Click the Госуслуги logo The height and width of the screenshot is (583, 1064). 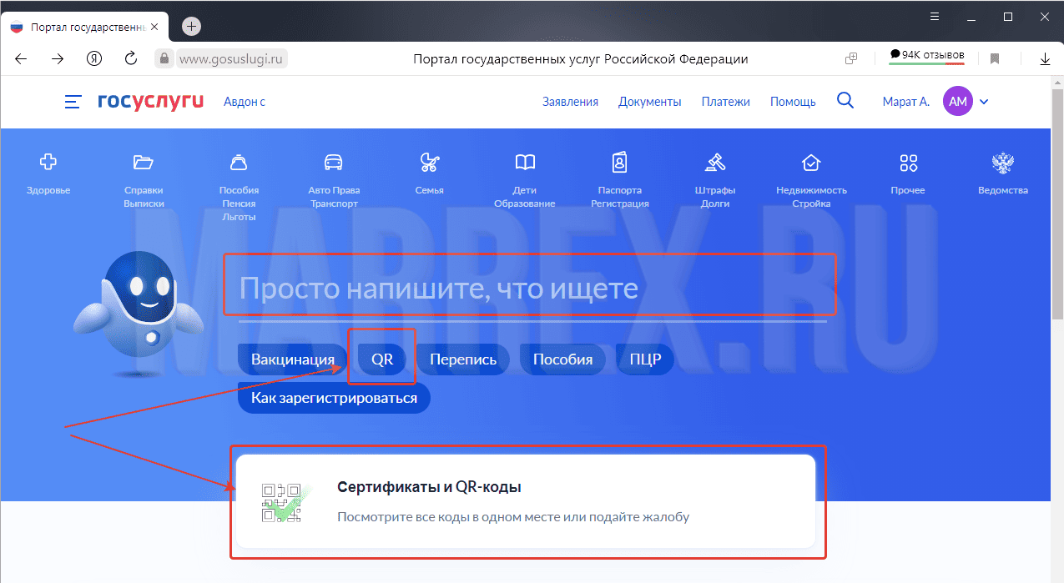(151, 102)
